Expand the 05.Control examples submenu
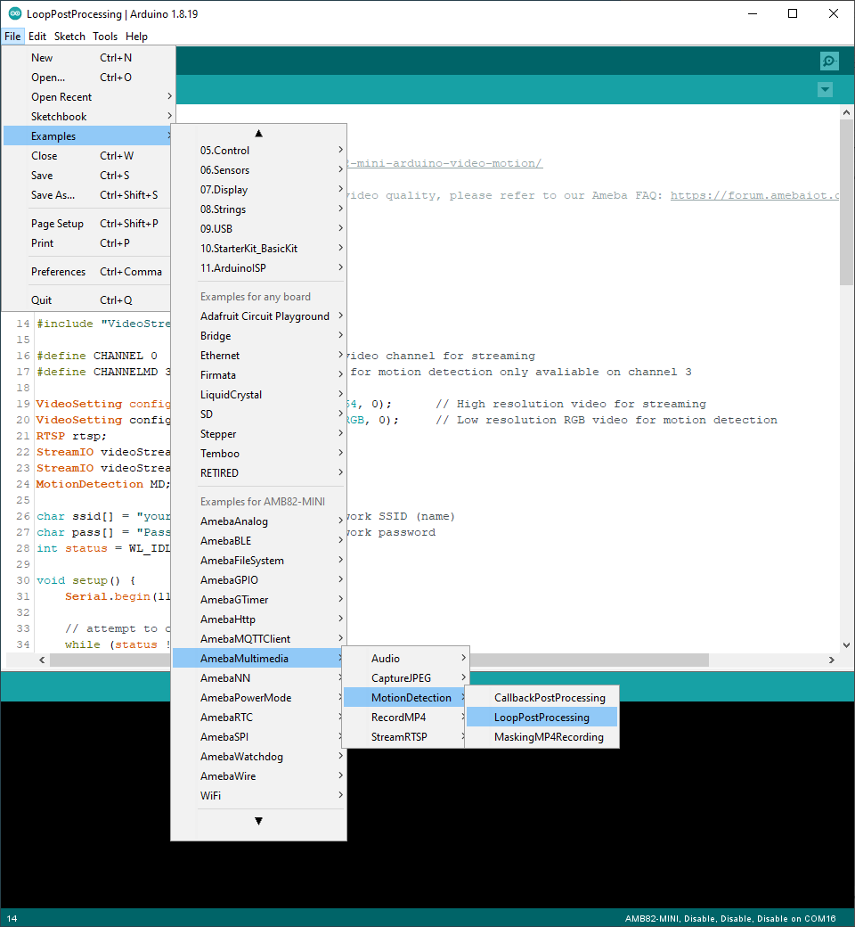Image resolution: width=855 pixels, height=927 pixels. tap(259, 150)
